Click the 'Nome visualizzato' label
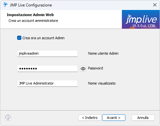Image resolution: width=160 pixels, height=126 pixels. [x=102, y=83]
